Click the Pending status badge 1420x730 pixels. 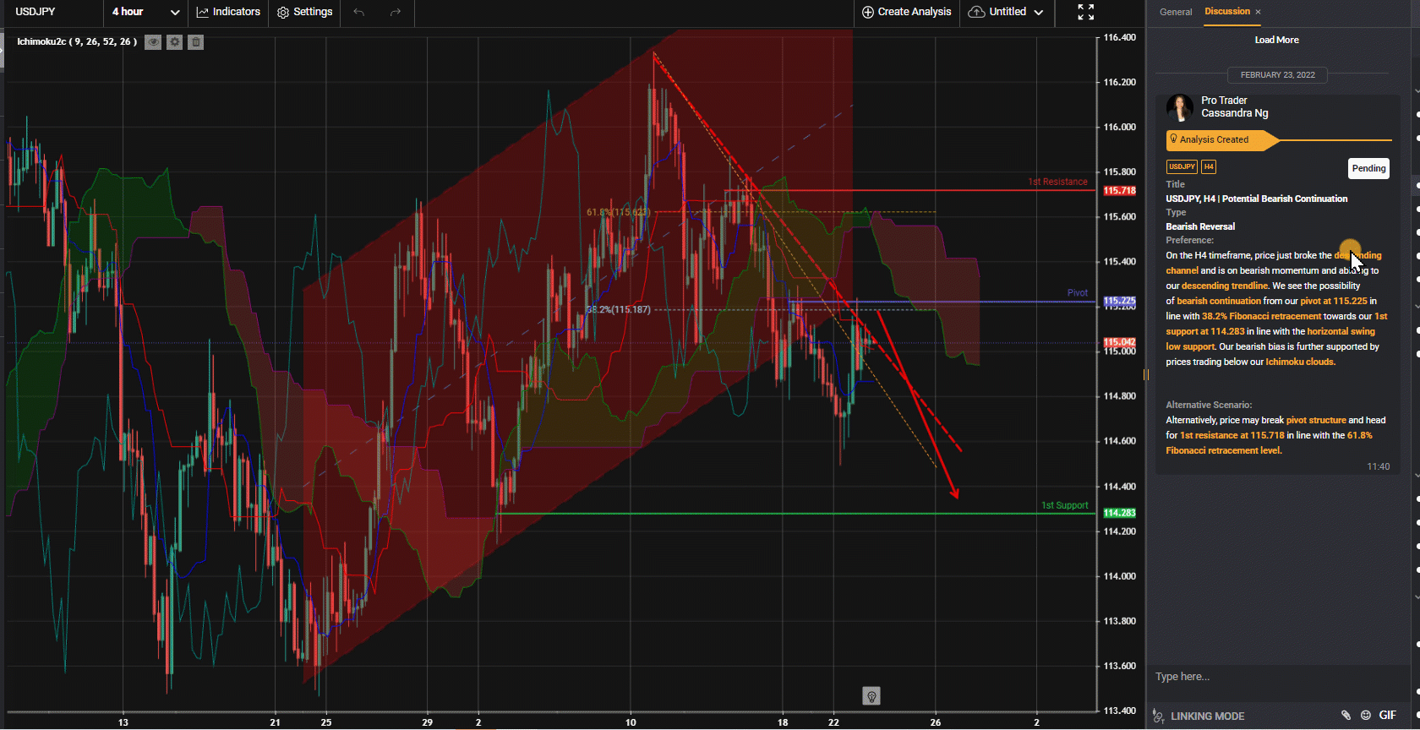point(1368,168)
